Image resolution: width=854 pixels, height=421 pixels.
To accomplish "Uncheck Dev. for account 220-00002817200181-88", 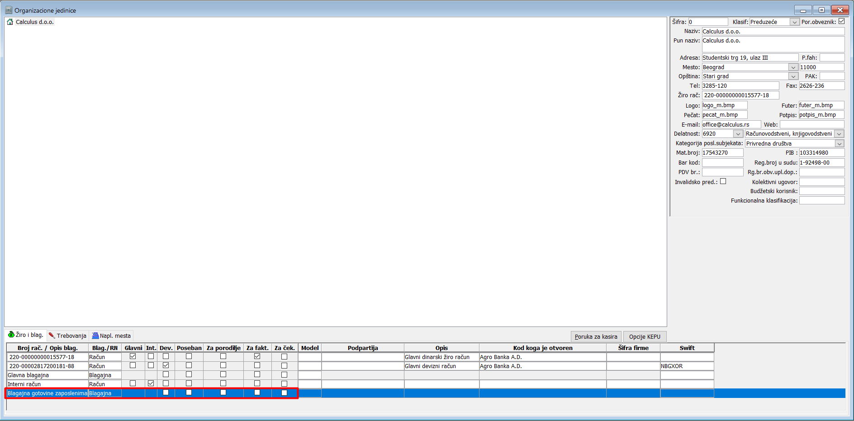I will [x=166, y=365].
